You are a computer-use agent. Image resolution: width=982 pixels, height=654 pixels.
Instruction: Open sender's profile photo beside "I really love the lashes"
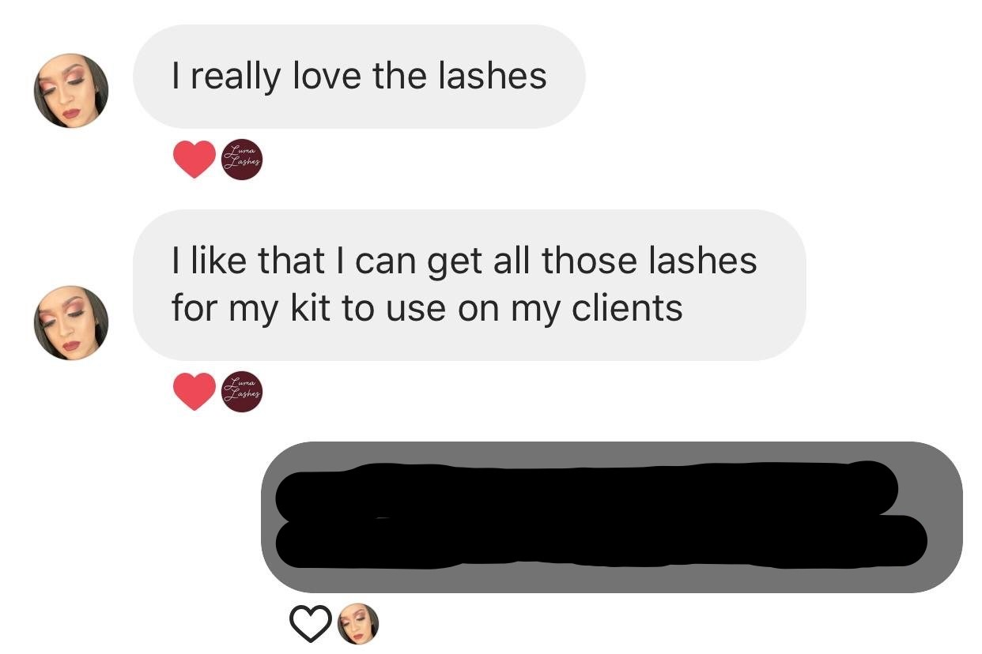point(70,91)
